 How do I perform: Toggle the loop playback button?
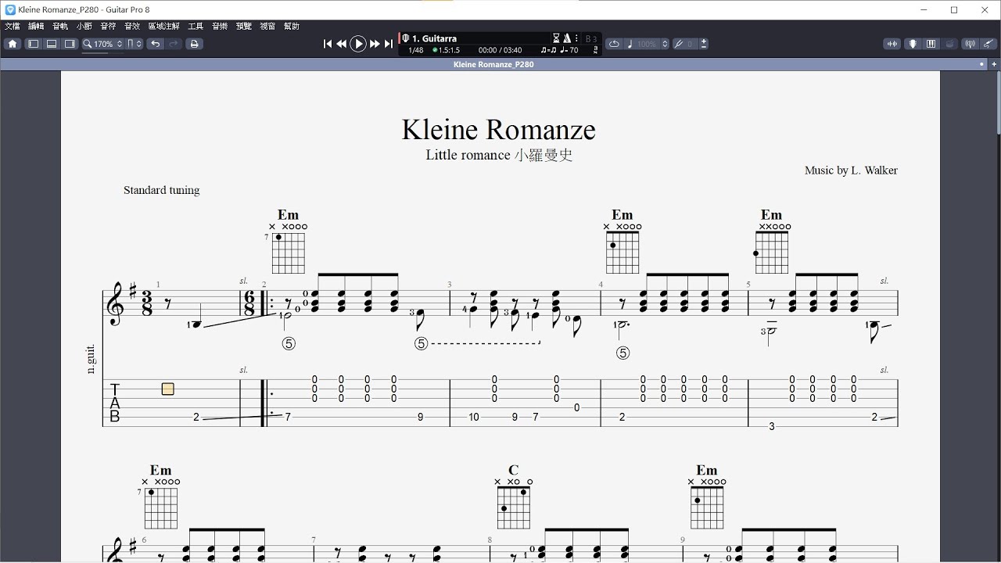click(614, 44)
